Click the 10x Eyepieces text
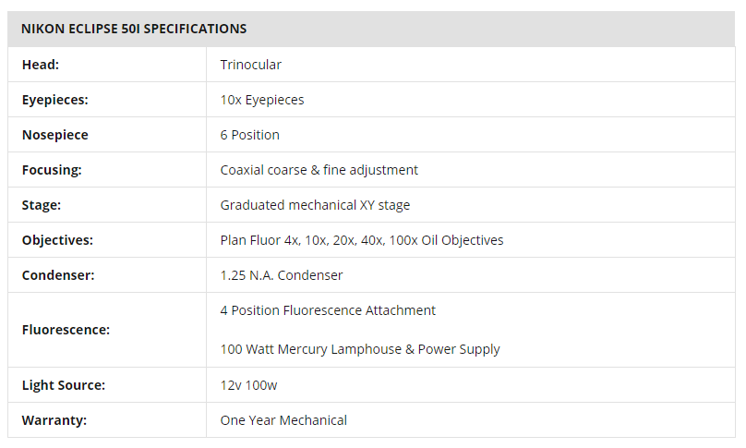 pyautogui.click(x=262, y=100)
